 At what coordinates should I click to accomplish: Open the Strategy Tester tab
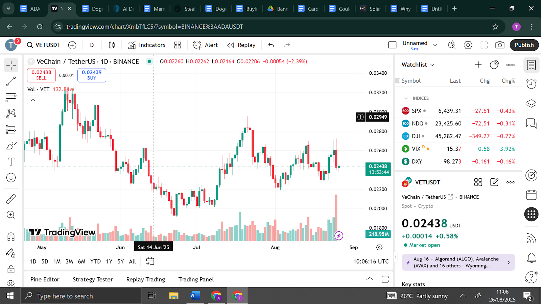click(x=93, y=279)
